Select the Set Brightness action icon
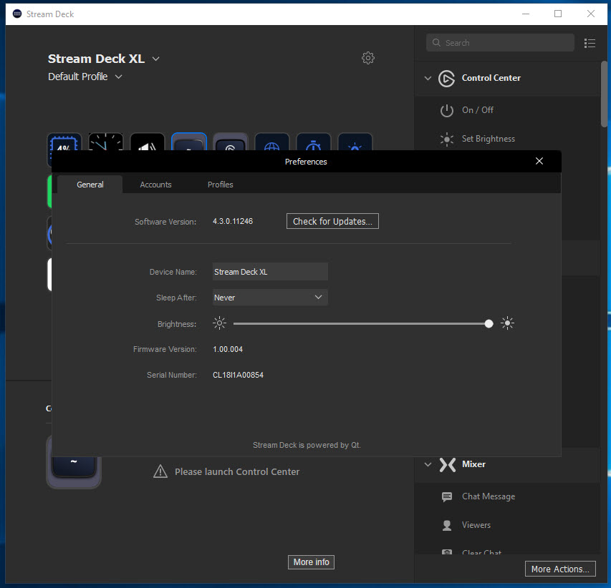 coord(446,139)
